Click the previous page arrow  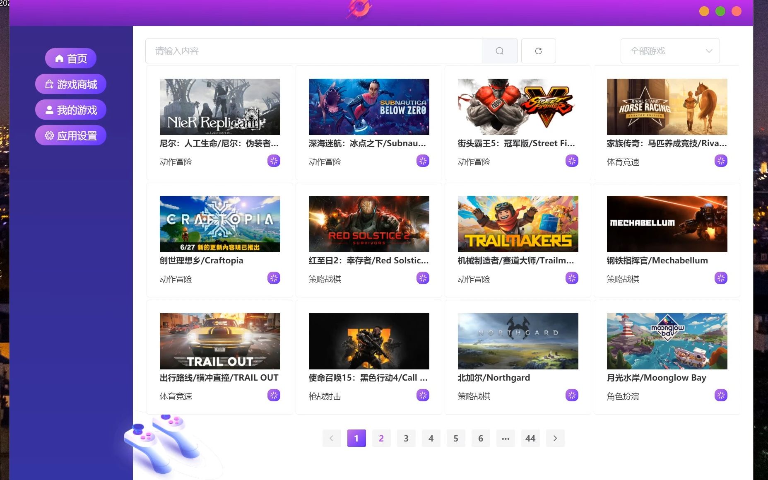332,438
